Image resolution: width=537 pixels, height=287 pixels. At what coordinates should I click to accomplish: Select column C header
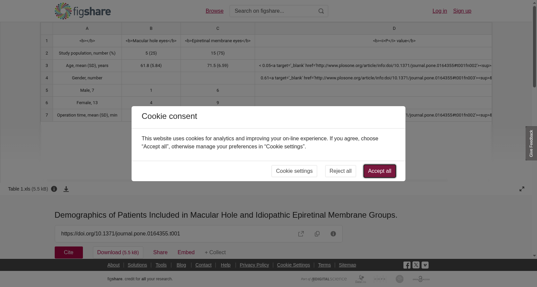point(218,28)
